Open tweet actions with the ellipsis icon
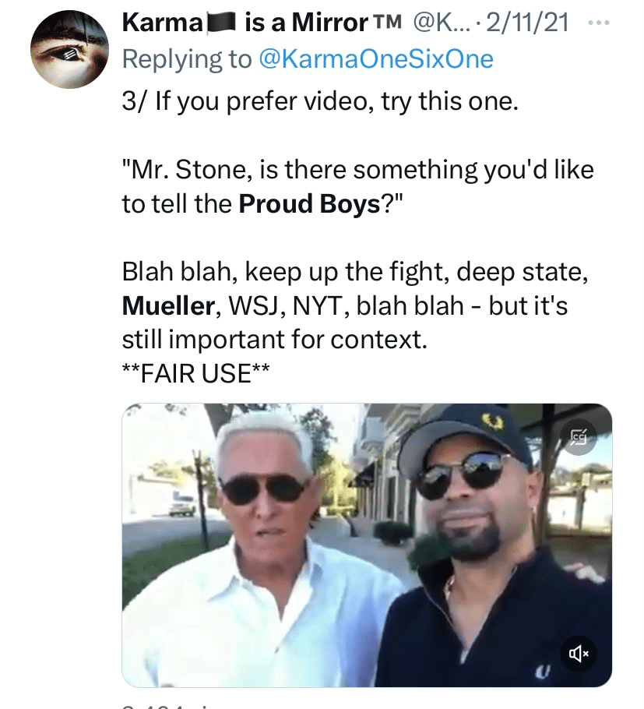This screenshot has height=709, width=644. point(600,22)
